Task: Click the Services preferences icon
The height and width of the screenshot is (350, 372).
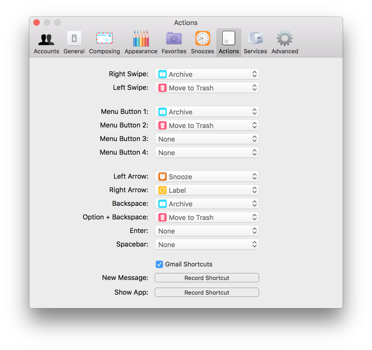Action: (x=255, y=42)
